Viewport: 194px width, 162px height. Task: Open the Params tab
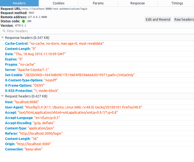click(x=98, y=3)
